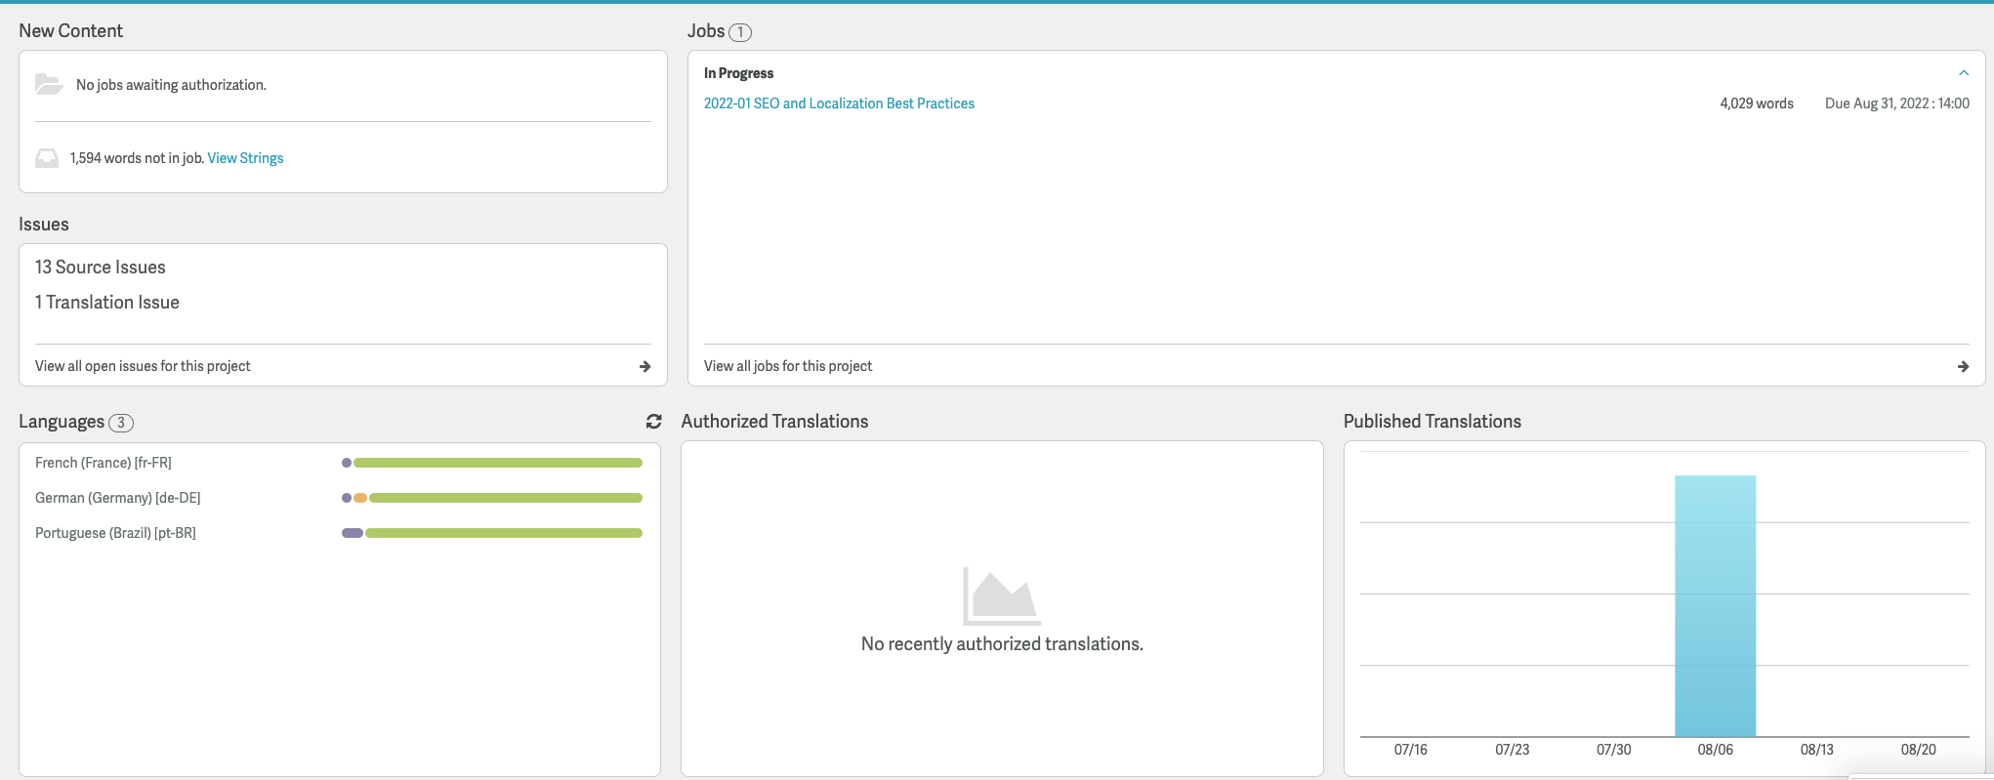1994x780 pixels.
Task: Select Portuguese (Brazil) [pt-BR] language row
Action: 115,533
